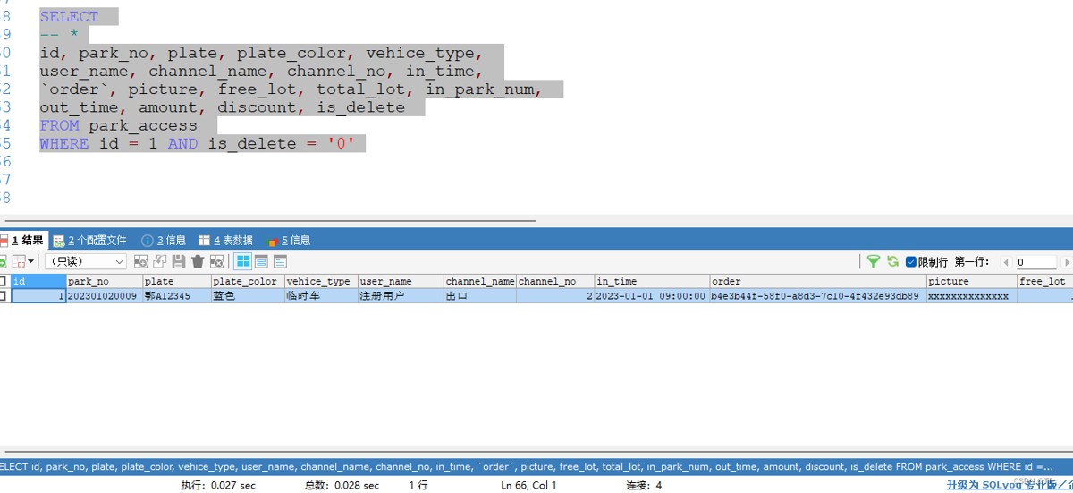Check the checkbox for row id 1

tap(3, 295)
